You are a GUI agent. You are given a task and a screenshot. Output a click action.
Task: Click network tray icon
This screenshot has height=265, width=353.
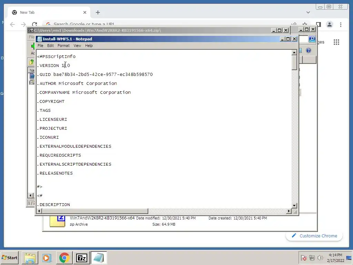tap(312, 257)
